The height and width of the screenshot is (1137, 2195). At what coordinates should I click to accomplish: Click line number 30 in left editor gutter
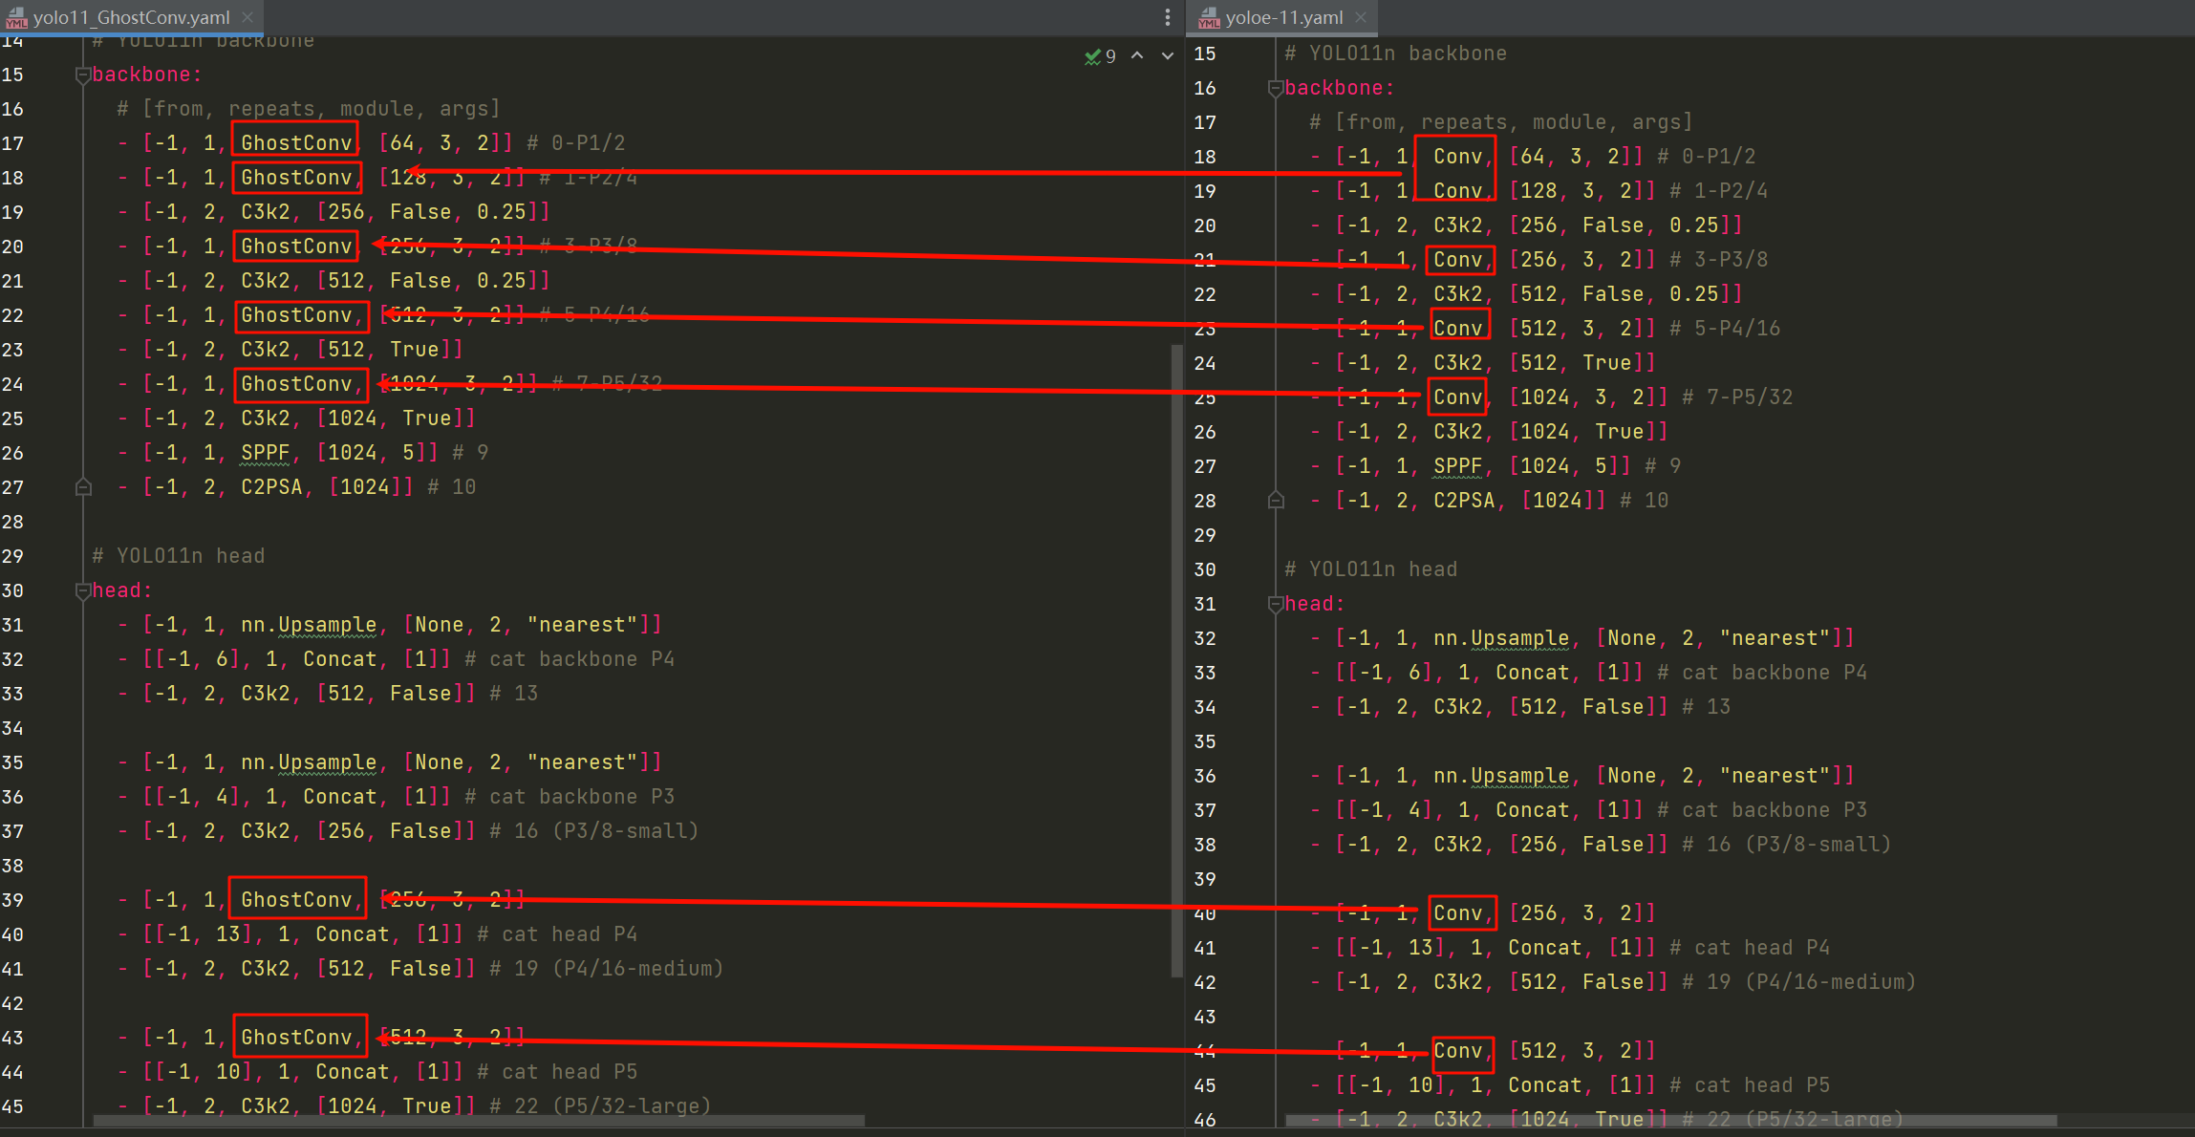point(12,590)
